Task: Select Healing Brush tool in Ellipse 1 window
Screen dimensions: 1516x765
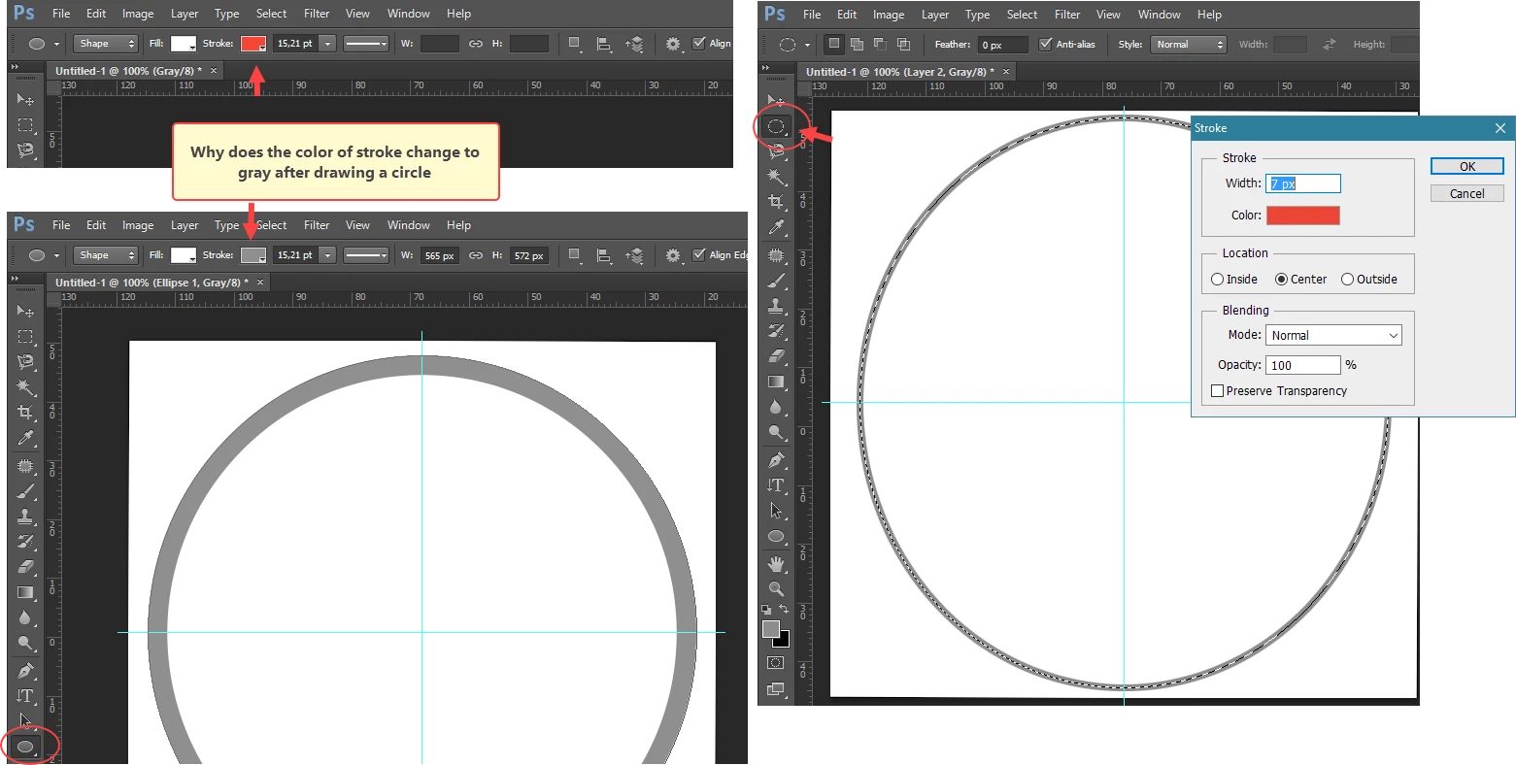Action: click(x=26, y=465)
